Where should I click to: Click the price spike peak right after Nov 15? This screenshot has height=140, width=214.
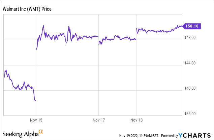coord(43,26)
